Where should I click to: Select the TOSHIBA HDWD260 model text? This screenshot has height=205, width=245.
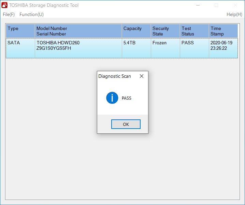tap(58, 43)
